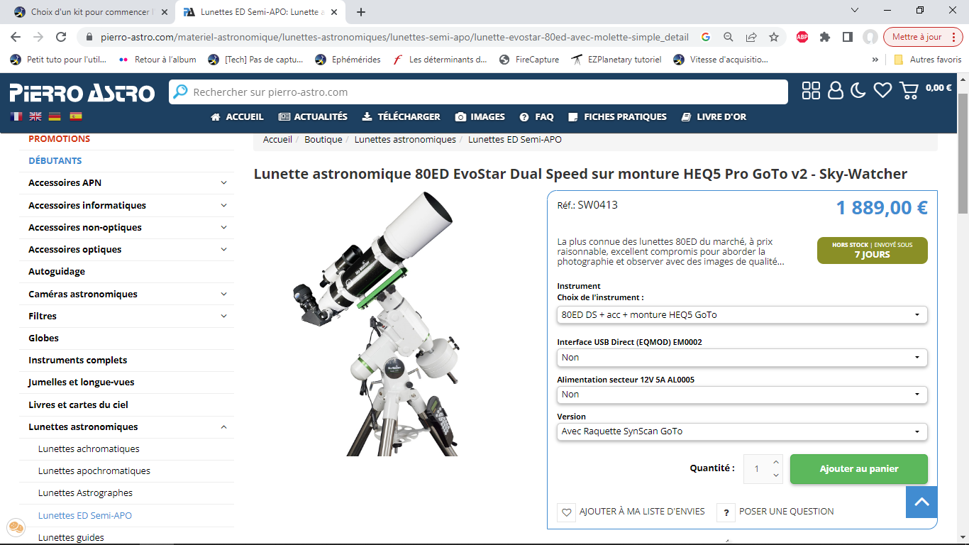Image resolution: width=969 pixels, height=545 pixels.
Task: Open IMAGES in the navigation menu
Action: (480, 117)
